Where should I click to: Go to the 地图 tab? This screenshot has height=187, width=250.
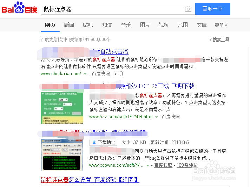pyautogui.click(x=183, y=25)
